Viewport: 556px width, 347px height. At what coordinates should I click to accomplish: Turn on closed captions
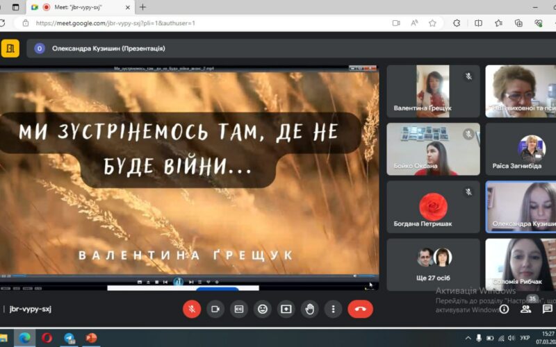[x=239, y=309]
